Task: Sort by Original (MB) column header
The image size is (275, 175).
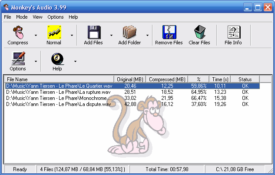Action: coord(130,79)
